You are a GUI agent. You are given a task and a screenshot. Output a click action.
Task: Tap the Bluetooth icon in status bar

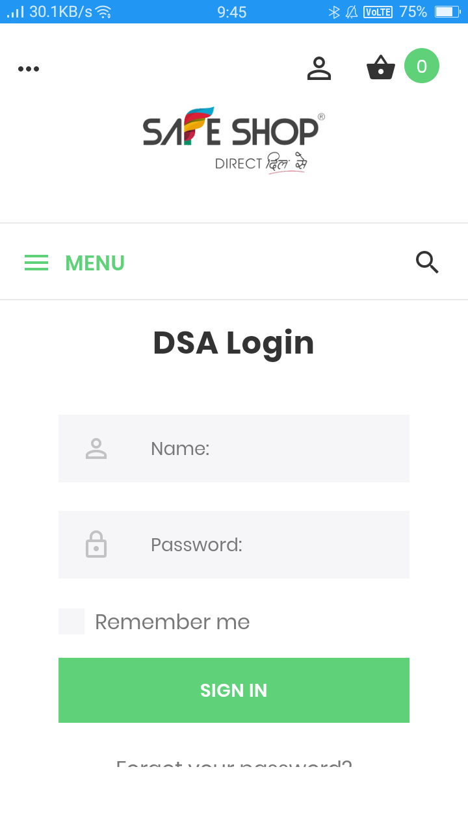point(334,12)
